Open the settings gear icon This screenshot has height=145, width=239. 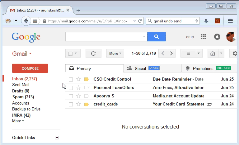234,54
